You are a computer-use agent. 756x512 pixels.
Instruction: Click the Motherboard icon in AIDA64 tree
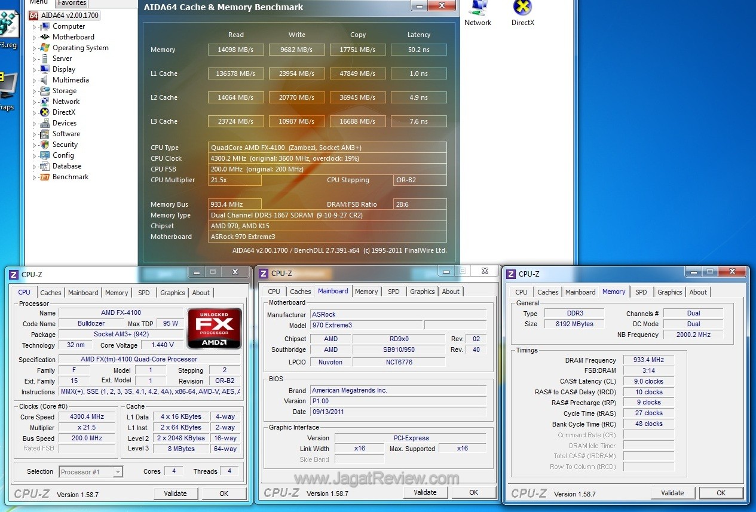coord(44,37)
